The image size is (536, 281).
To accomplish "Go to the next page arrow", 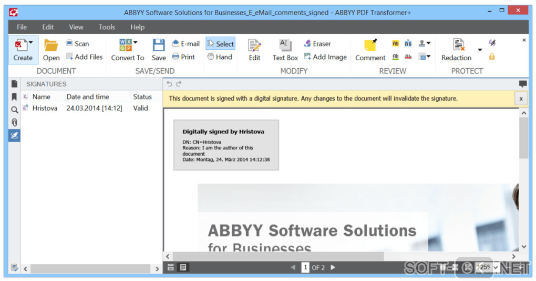I will tap(333, 267).
